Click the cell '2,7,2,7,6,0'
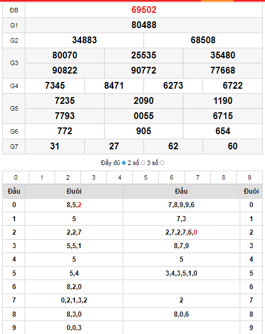The width and height of the screenshot is (265, 334). click(181, 232)
